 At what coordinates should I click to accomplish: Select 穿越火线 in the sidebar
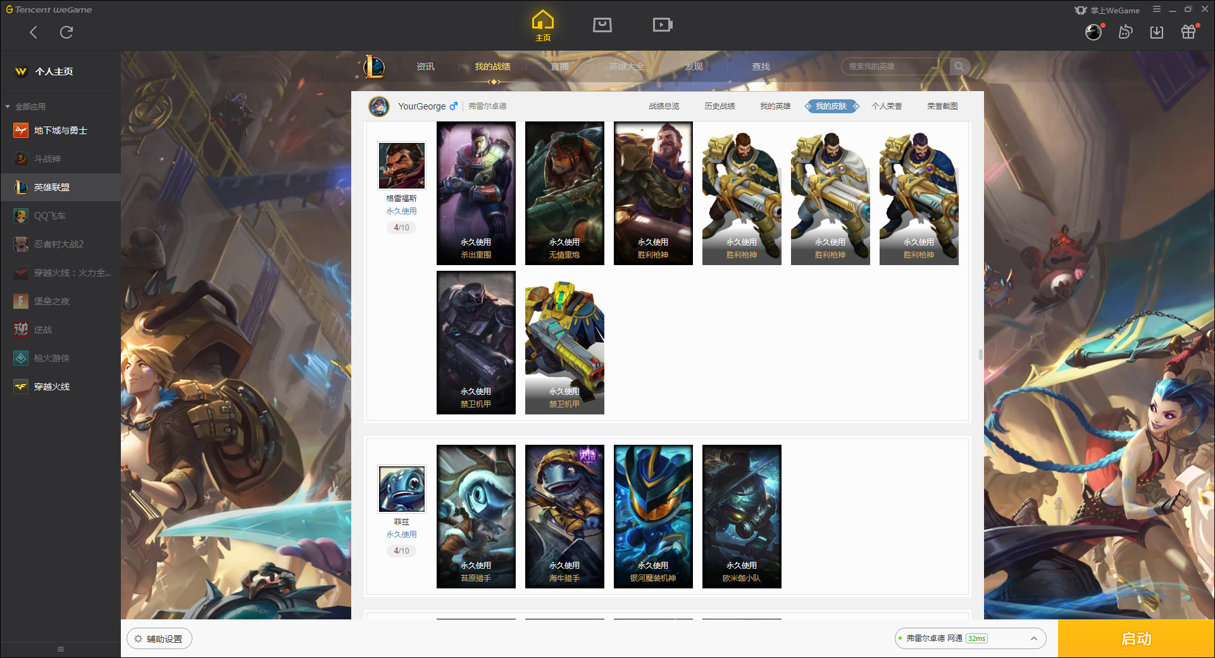(x=60, y=387)
